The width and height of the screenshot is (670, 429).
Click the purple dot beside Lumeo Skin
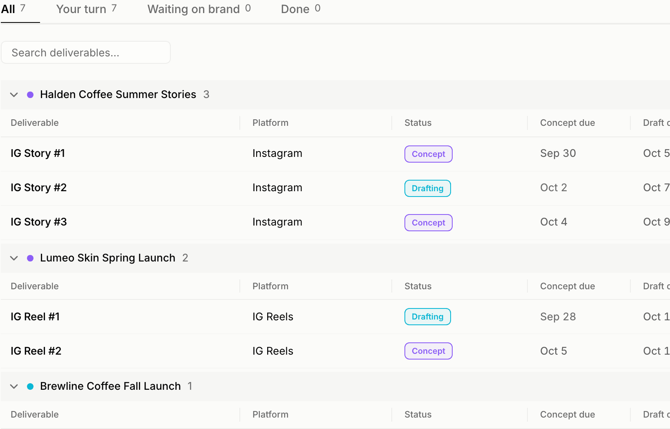click(x=30, y=258)
